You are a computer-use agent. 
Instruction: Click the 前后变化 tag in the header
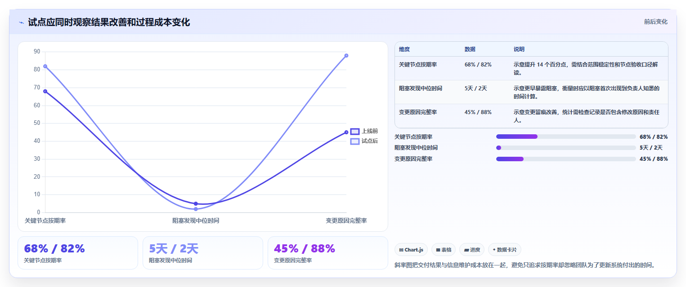click(655, 22)
